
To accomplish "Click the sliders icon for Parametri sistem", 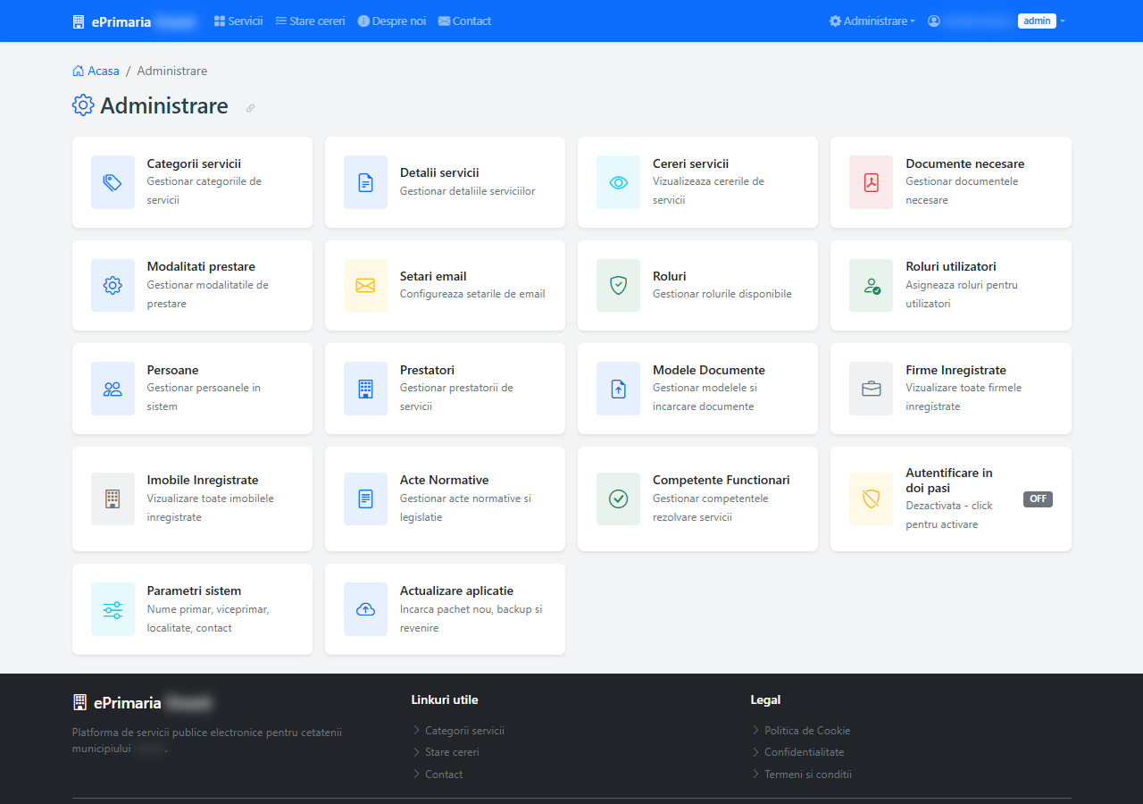I will coord(113,609).
